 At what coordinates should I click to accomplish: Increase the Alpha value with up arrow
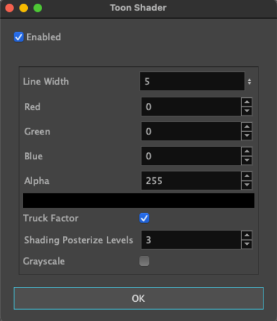coord(247,176)
